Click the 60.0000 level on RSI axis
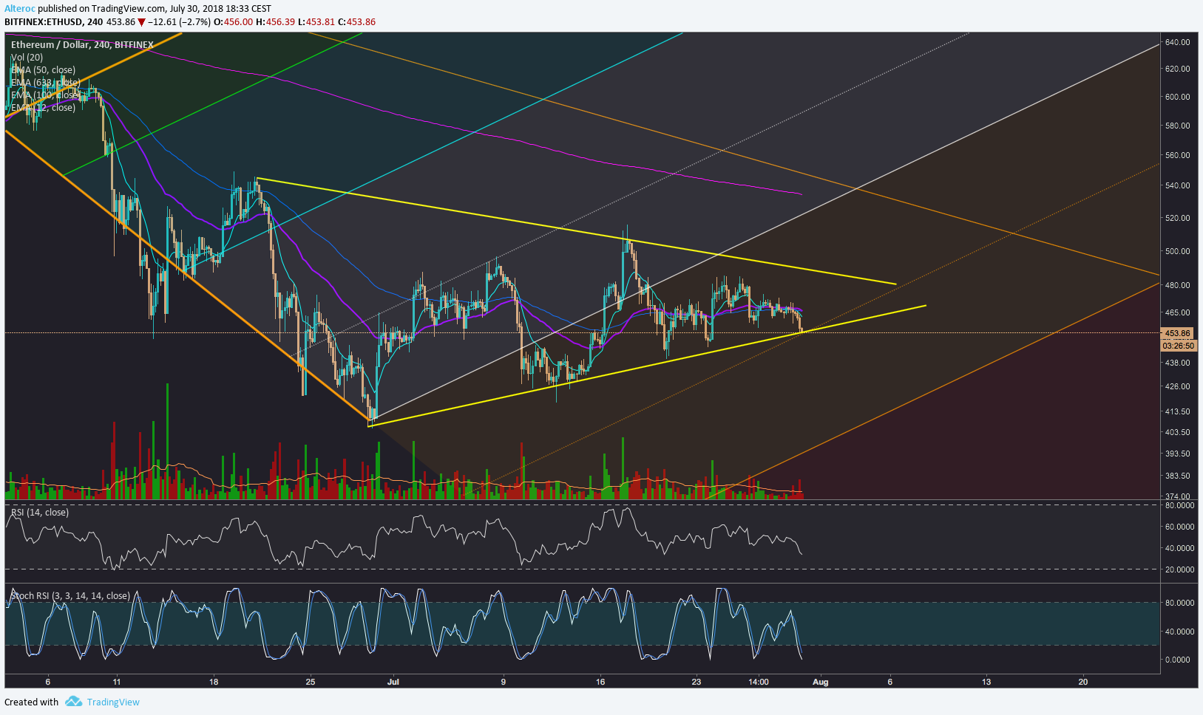 pyautogui.click(x=1179, y=527)
